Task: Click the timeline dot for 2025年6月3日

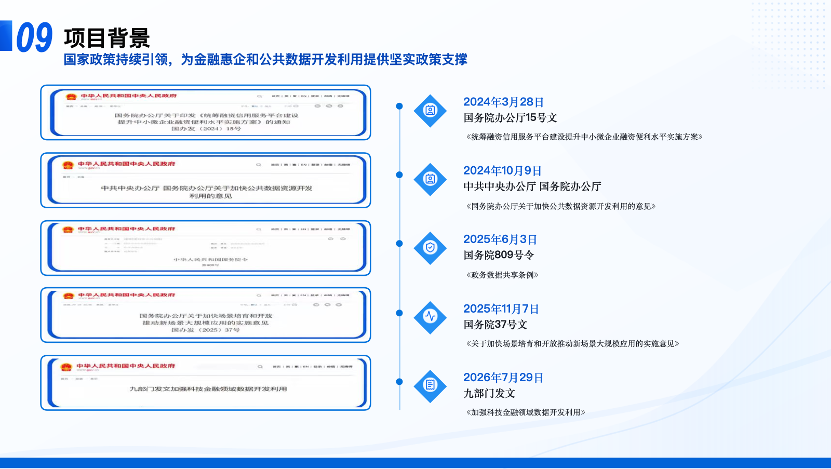Action: tap(399, 244)
